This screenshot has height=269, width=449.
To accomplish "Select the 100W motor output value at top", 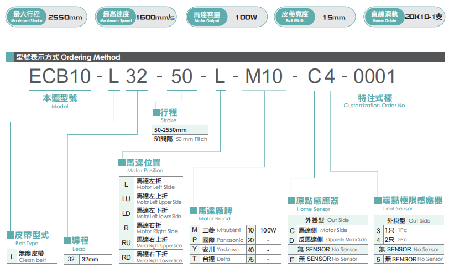I will click(x=246, y=18).
